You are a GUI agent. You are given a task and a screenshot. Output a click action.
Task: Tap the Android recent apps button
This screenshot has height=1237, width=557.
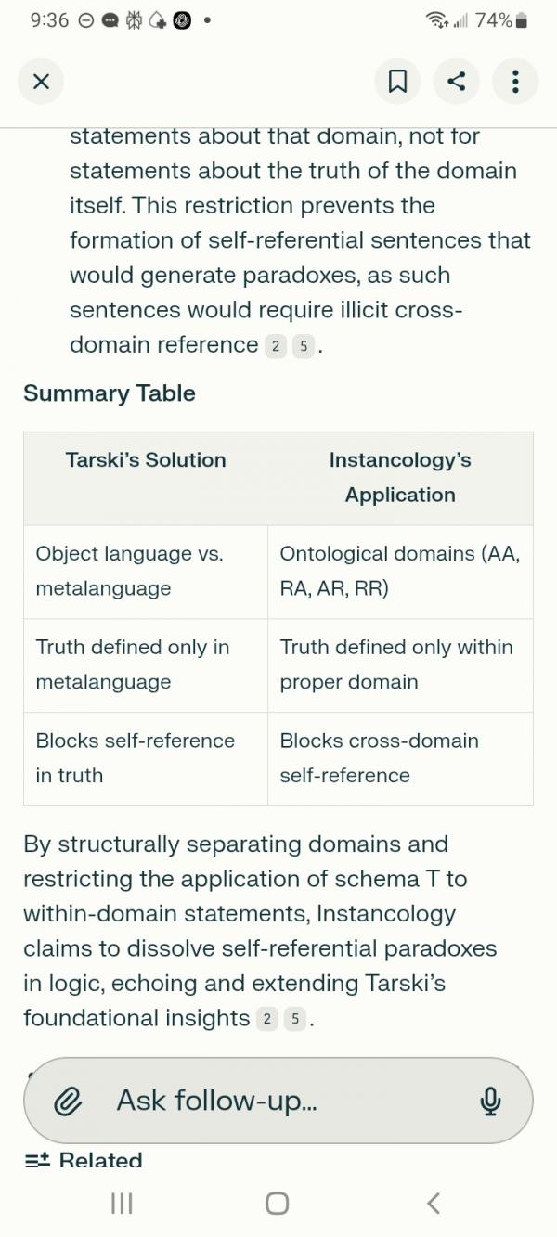tap(122, 1204)
